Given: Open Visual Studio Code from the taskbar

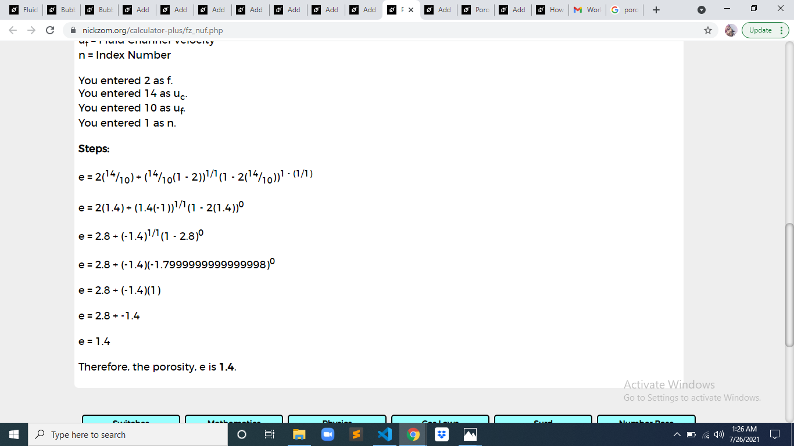Looking at the screenshot, I should (384, 434).
